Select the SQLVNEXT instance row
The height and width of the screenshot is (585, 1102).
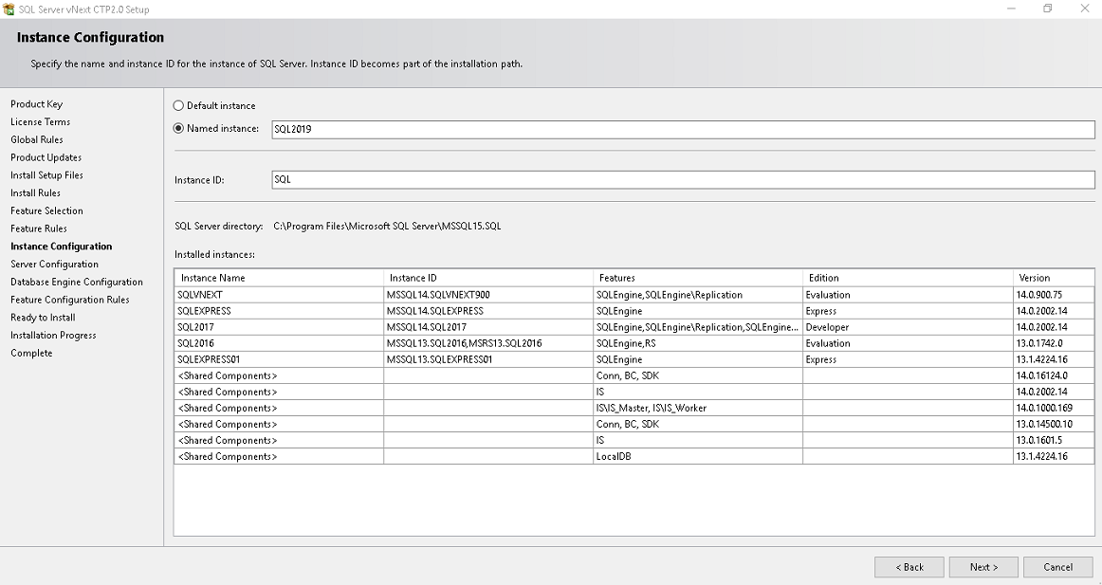coord(634,295)
